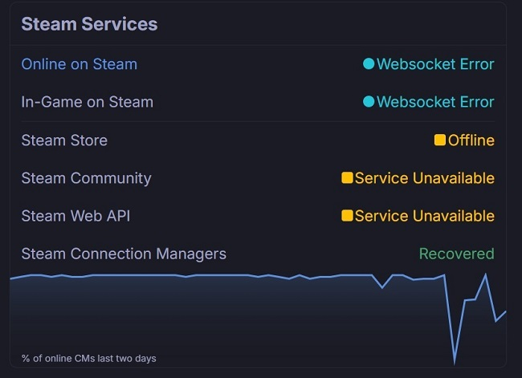Click Service Unavailable for Steam Community
This screenshot has width=522, height=378.
tap(425, 178)
